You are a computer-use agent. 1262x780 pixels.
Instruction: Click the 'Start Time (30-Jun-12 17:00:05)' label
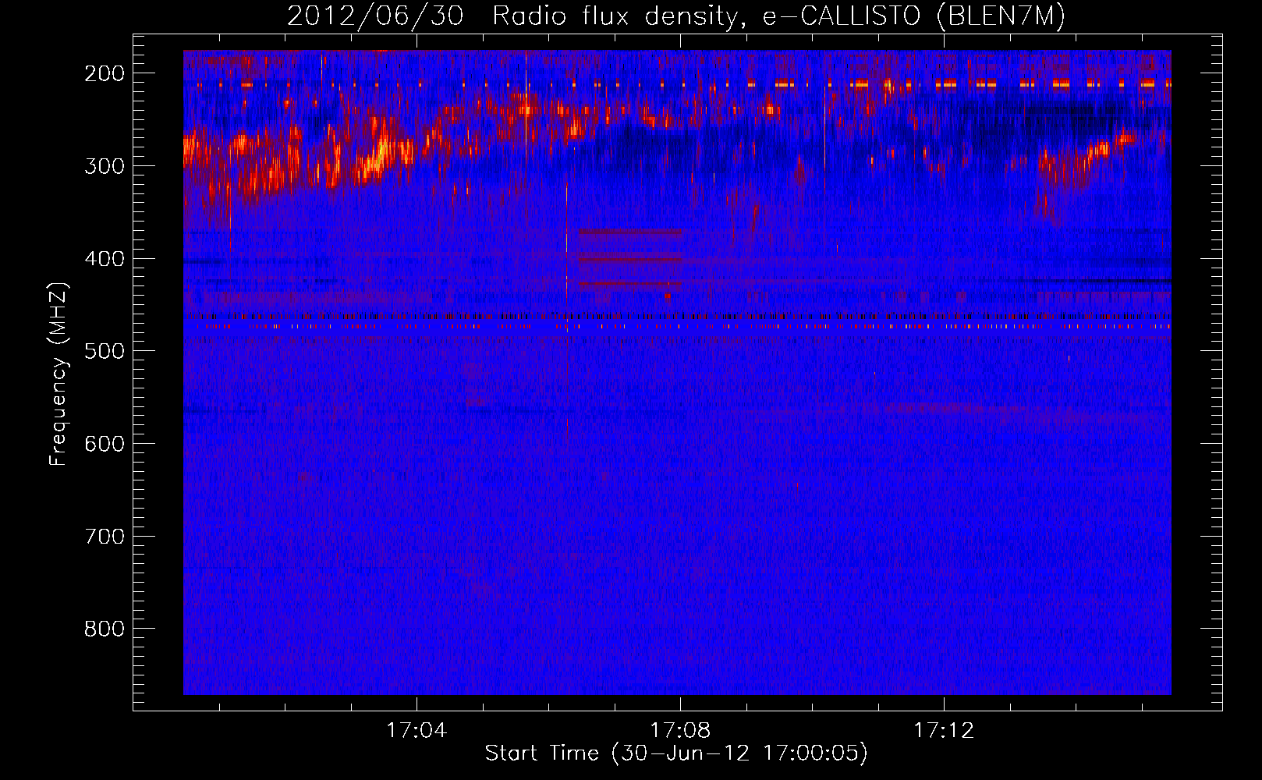(x=676, y=753)
